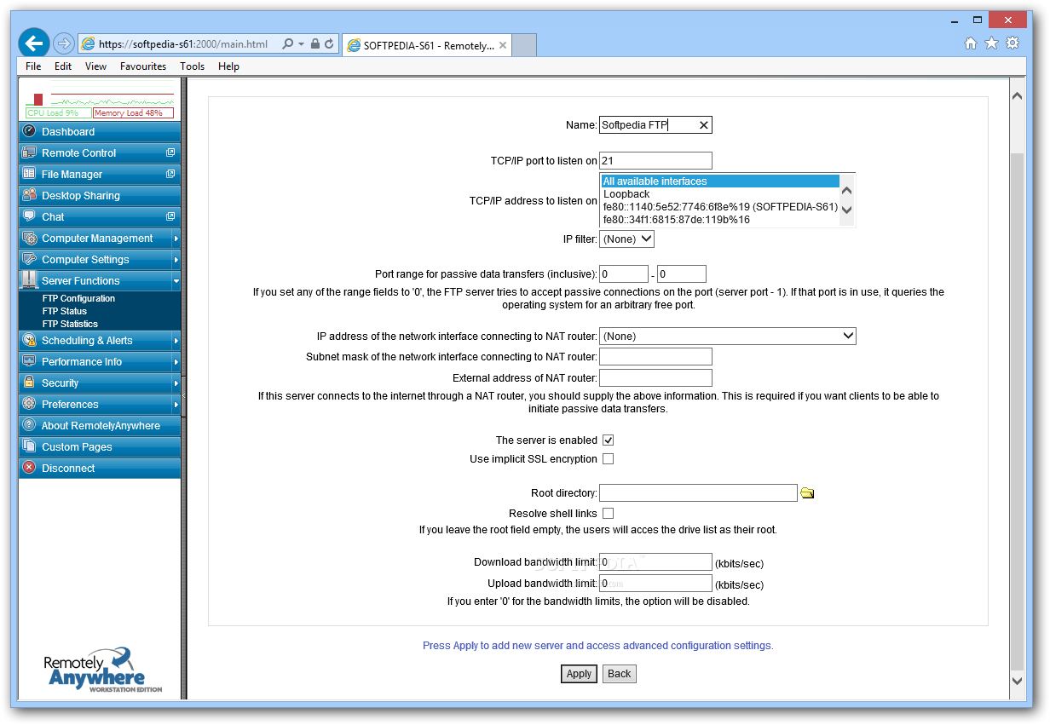Click the red Disconnect icon
This screenshot has height=725, width=1050.
point(29,468)
